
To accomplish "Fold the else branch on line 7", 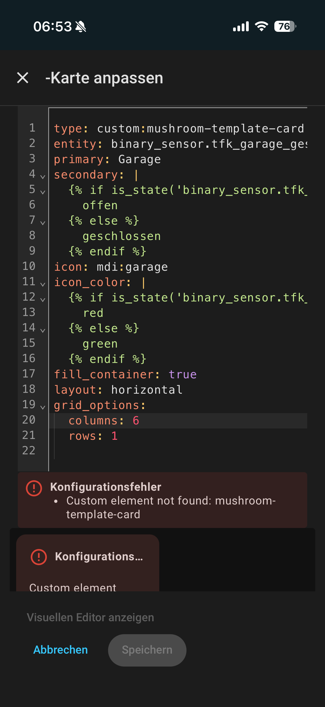I will tap(43, 222).
